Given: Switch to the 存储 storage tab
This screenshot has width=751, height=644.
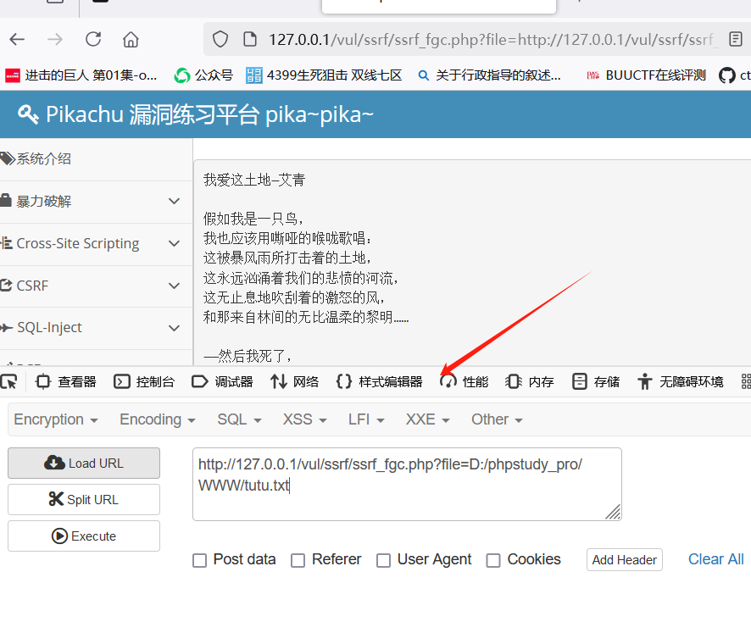Looking at the screenshot, I should click(x=596, y=381).
